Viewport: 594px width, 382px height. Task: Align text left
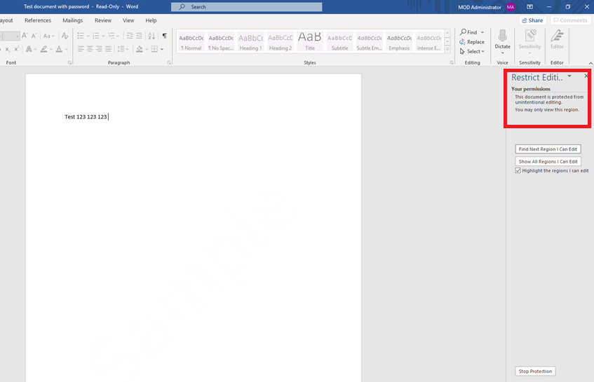click(81, 49)
